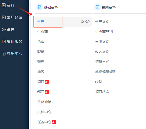Go to 文件中心
The height and width of the screenshot is (129, 146).
[44, 112]
